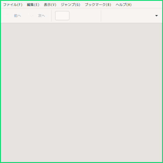
Task: Click empty menu bar space after ヘルプ(H)
Action: (x=147, y=5)
